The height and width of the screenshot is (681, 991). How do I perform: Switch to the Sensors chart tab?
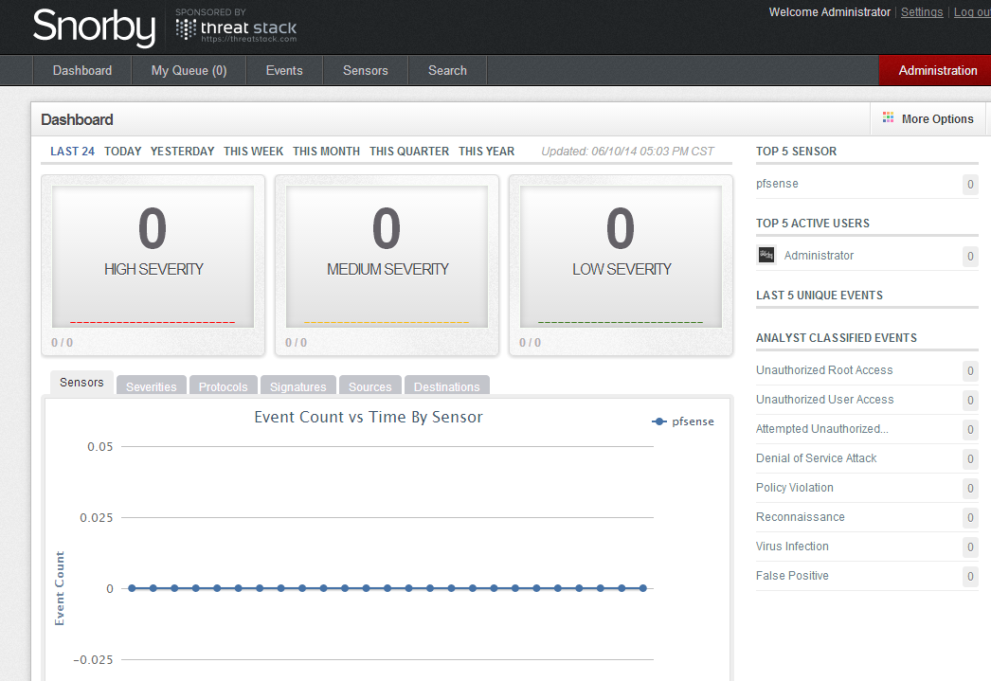click(x=81, y=383)
